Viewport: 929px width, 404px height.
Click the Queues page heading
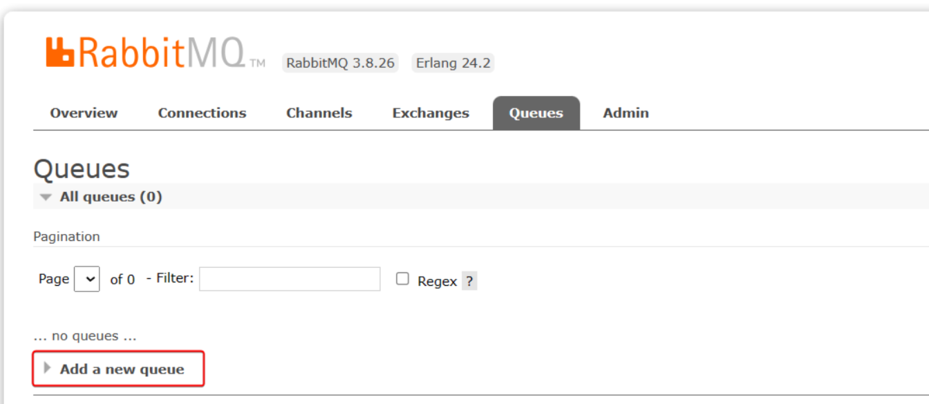pos(82,169)
